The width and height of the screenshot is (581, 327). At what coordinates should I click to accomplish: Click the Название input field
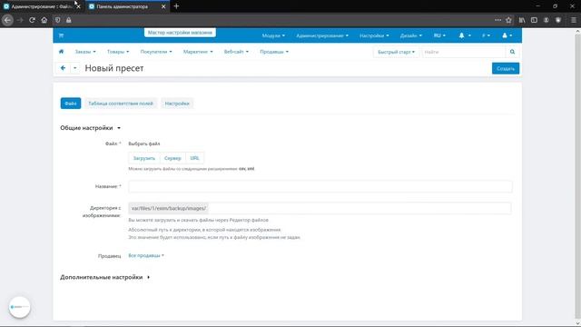320,186
